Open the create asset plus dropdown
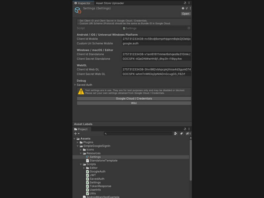264x198 pixels. pos(77,134)
